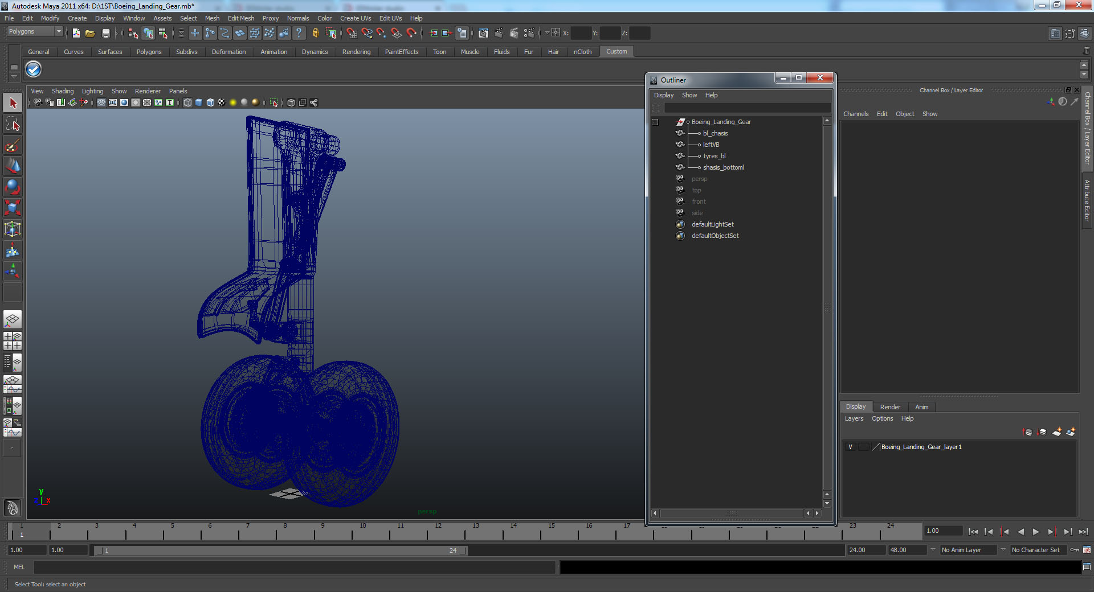Activate the Show Manipulator tool

click(x=13, y=271)
